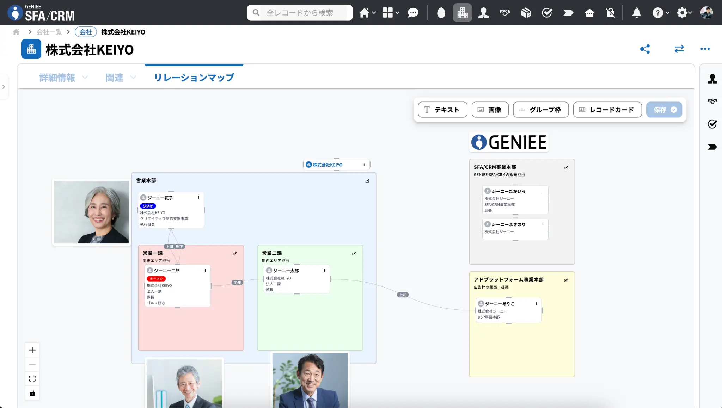Select the GENIEE logo image
The width and height of the screenshot is (722, 408).
tap(509, 142)
